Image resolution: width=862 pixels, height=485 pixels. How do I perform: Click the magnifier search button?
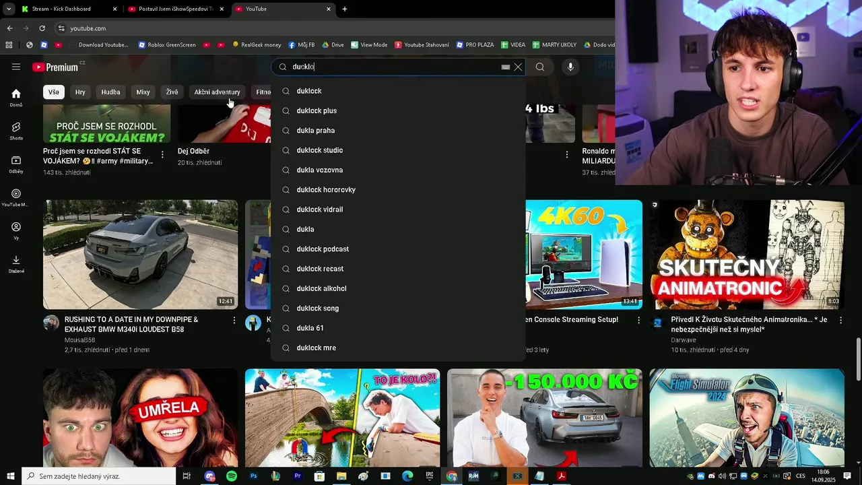[x=539, y=67]
